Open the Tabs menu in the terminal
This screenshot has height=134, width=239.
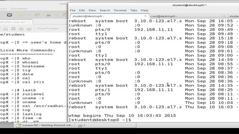click(x=134, y=10)
